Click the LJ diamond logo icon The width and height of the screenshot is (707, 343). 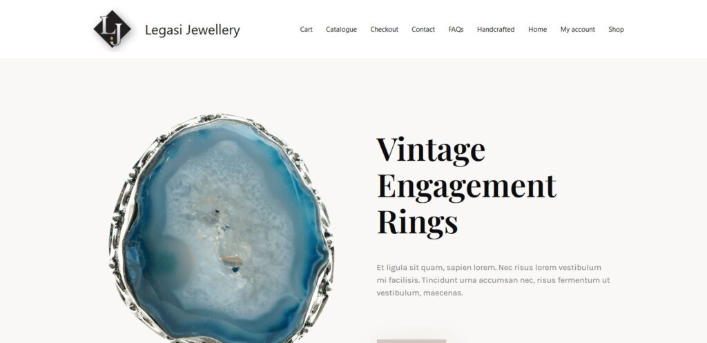pos(113,29)
